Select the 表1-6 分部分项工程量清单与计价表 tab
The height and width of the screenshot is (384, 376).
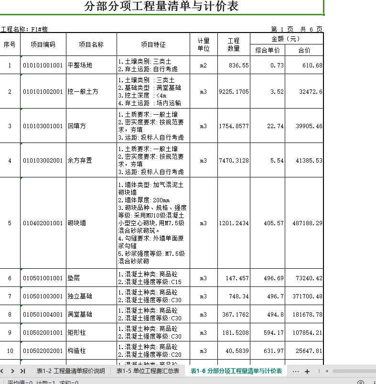236,371
